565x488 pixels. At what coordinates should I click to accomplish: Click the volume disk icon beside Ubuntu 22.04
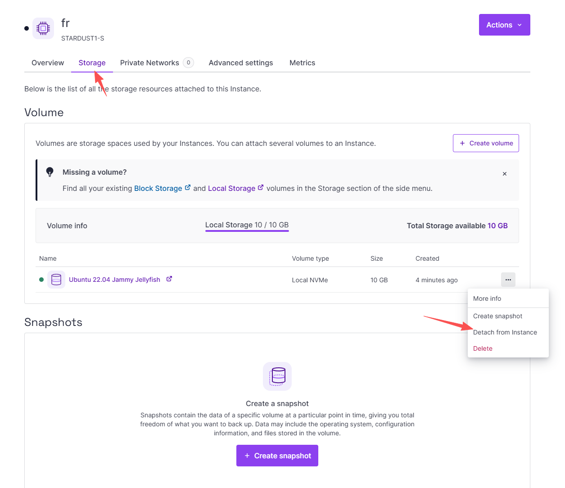pos(56,280)
